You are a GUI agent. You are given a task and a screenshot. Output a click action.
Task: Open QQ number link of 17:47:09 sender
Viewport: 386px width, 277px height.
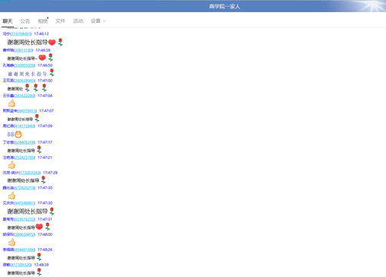pos(24,126)
